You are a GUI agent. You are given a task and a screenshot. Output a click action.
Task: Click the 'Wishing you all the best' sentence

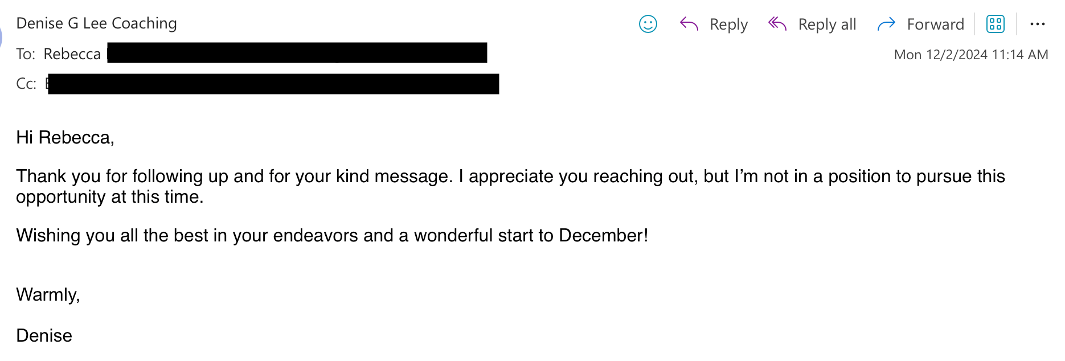point(332,236)
